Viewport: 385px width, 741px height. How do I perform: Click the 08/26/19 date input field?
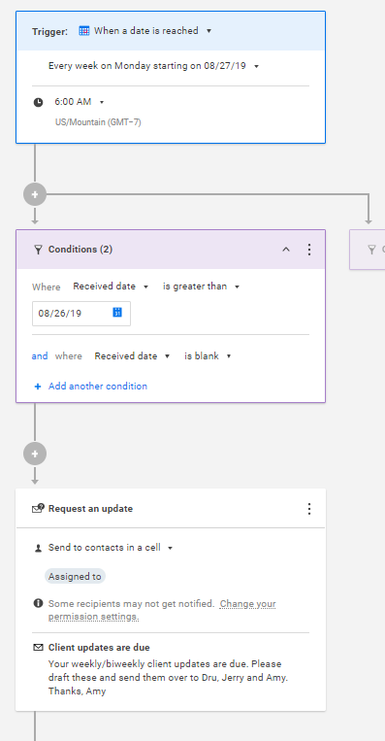pos(81,314)
